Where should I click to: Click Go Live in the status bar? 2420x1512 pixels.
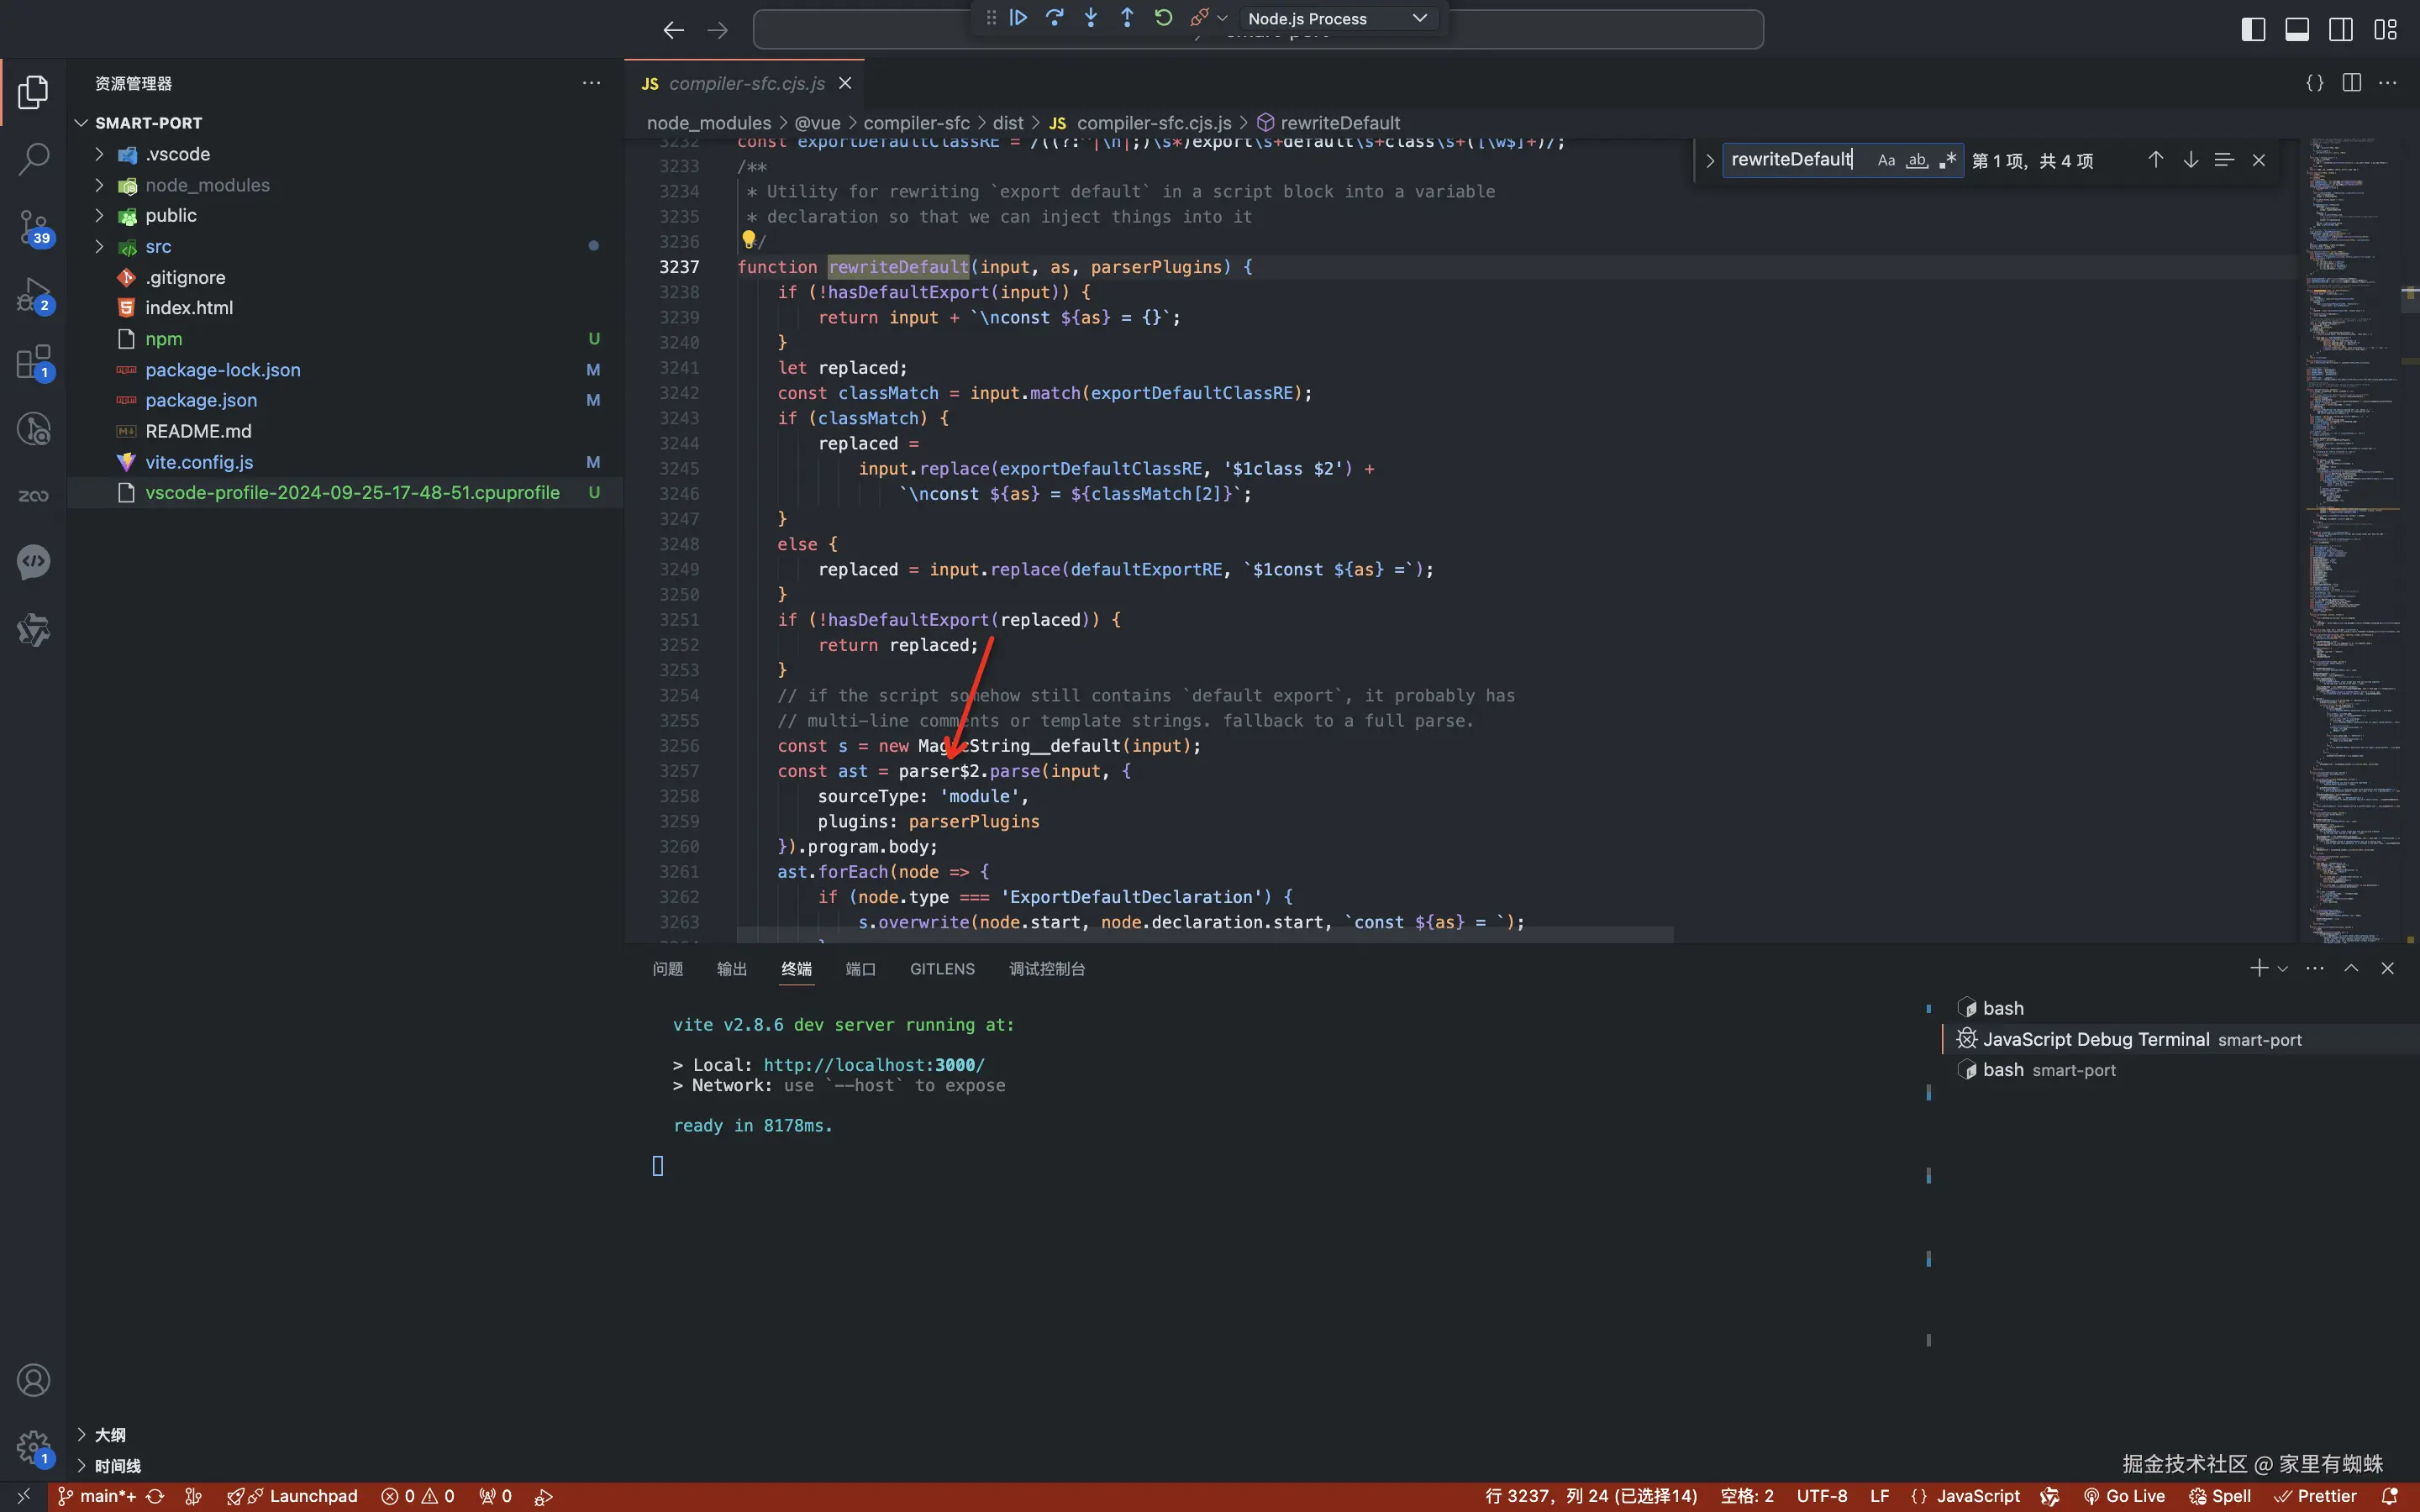click(x=2124, y=1496)
